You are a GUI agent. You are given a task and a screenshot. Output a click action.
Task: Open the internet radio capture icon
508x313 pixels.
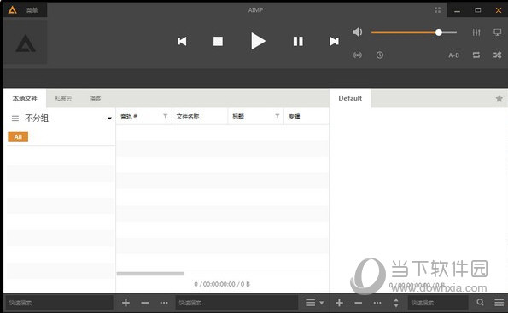(x=358, y=55)
